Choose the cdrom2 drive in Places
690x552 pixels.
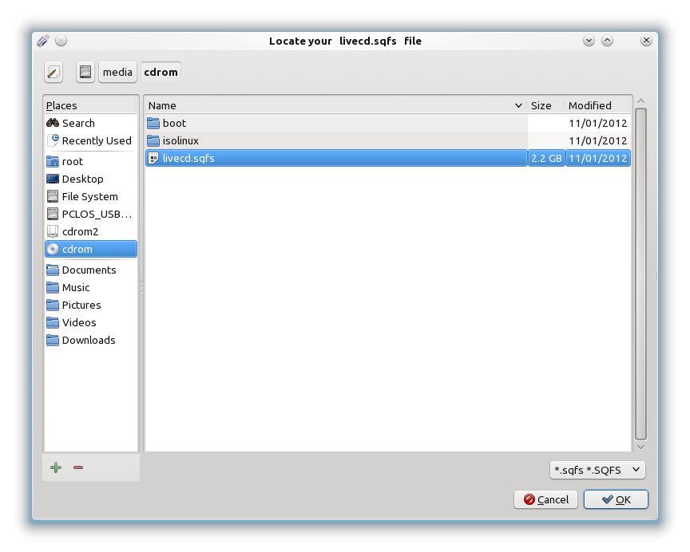click(x=91, y=231)
